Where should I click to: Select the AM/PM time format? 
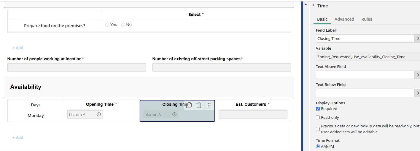pos(318,146)
